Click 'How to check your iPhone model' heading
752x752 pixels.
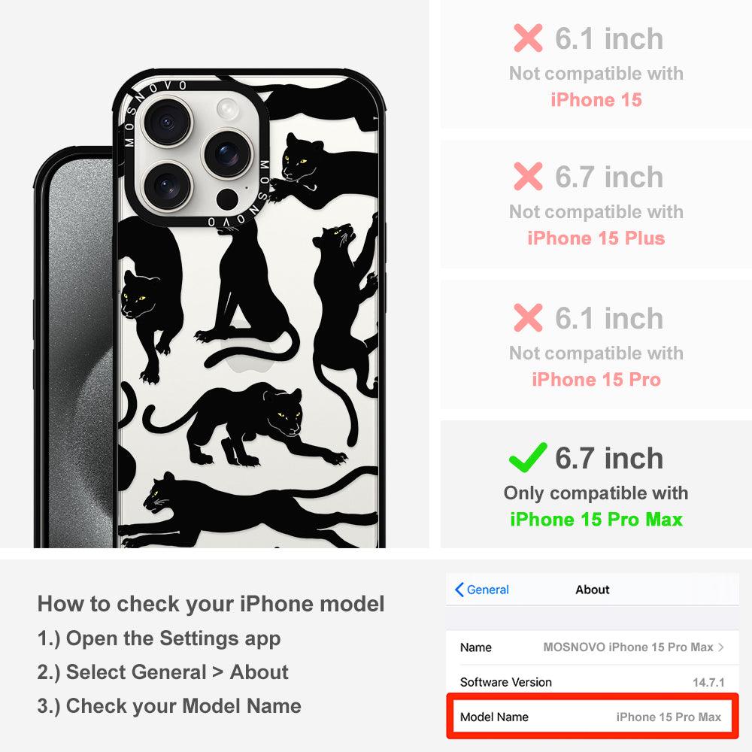click(x=211, y=603)
